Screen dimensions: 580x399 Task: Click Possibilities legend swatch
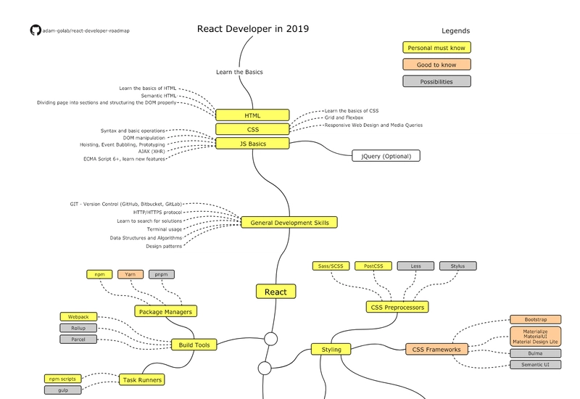click(436, 81)
